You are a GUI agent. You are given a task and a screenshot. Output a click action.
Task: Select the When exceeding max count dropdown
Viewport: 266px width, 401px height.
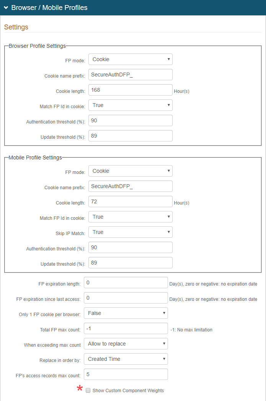click(126, 344)
